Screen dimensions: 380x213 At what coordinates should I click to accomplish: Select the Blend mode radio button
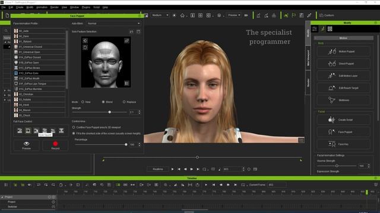[x=103, y=102]
